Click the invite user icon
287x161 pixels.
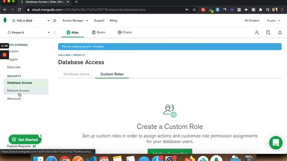point(257,33)
